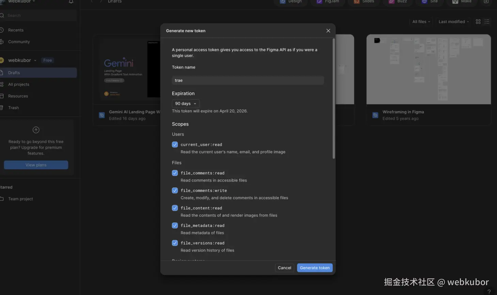Click the navigate back arrow icon
Screen dimensions: 497x295
click(92, 1)
